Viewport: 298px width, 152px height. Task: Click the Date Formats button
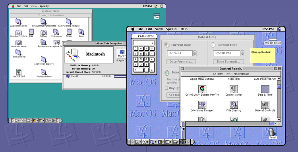[181, 62]
